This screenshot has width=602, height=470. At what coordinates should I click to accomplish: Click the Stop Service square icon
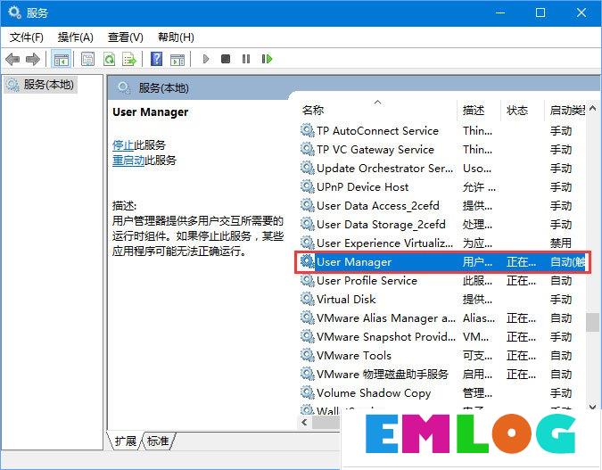coord(226,59)
